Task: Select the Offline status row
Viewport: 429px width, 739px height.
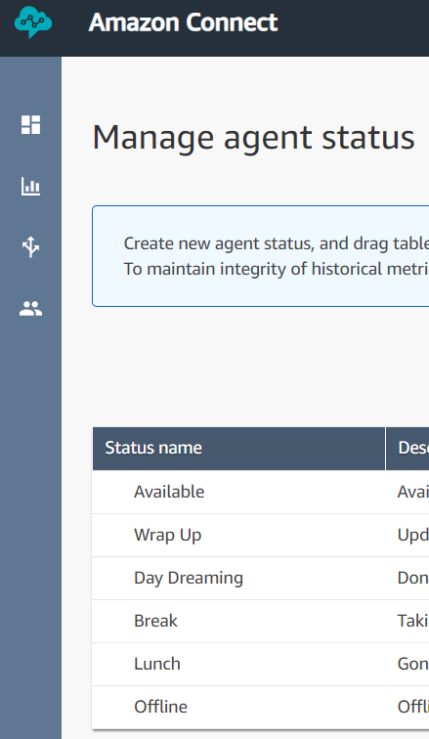Action: pos(260,707)
